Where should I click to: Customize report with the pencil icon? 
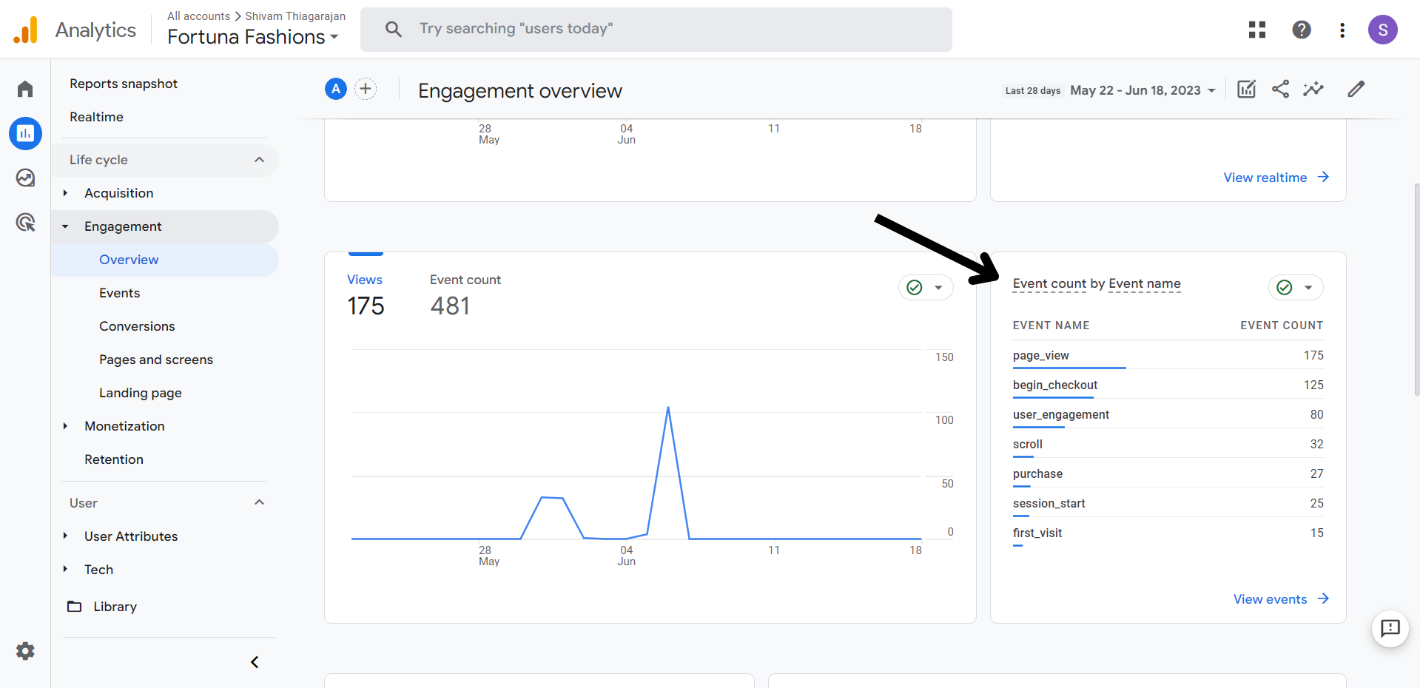click(1356, 90)
